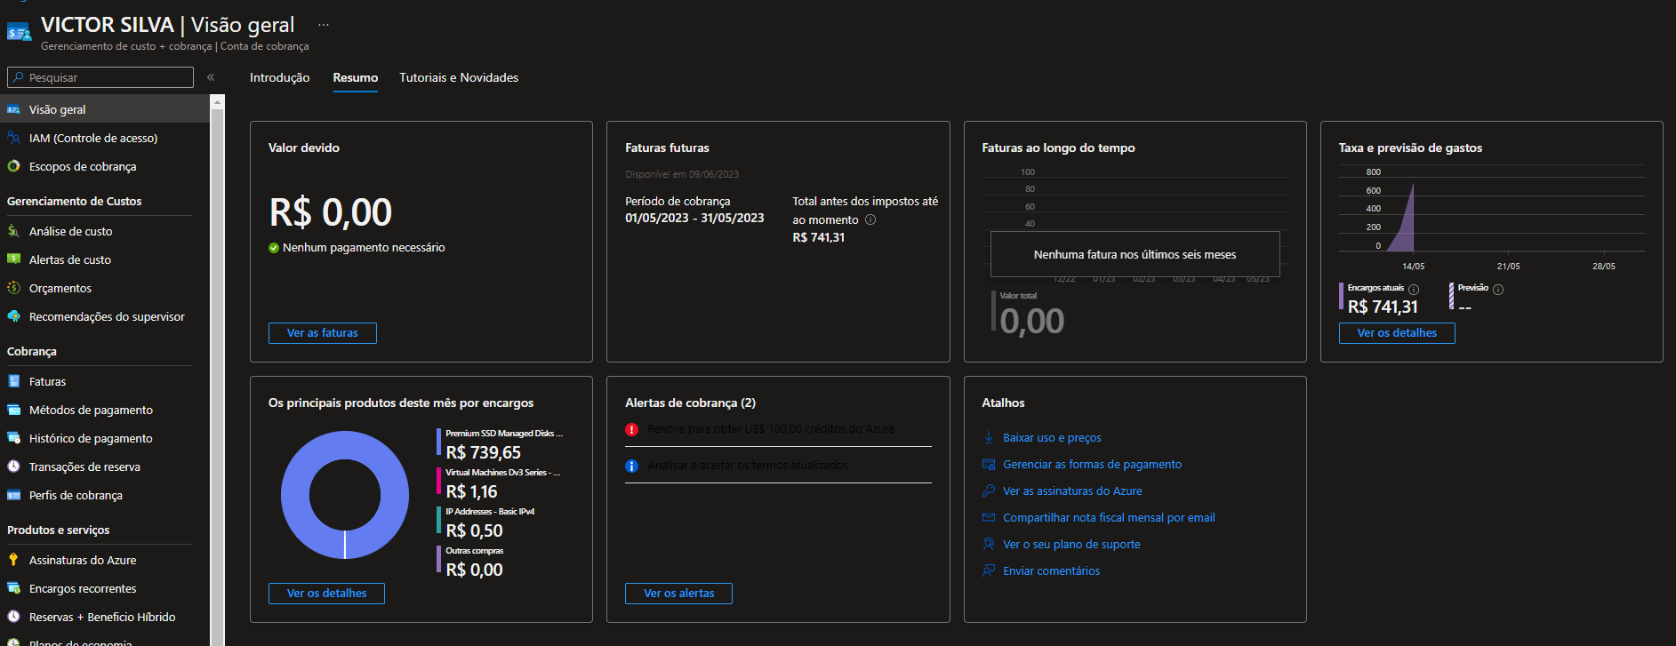
Task: Click the IAM (Controle de acesso) icon
Action: click(13, 138)
